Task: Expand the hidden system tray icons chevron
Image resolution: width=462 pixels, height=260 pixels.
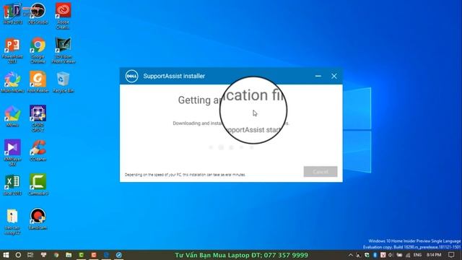Action: (x=350, y=255)
